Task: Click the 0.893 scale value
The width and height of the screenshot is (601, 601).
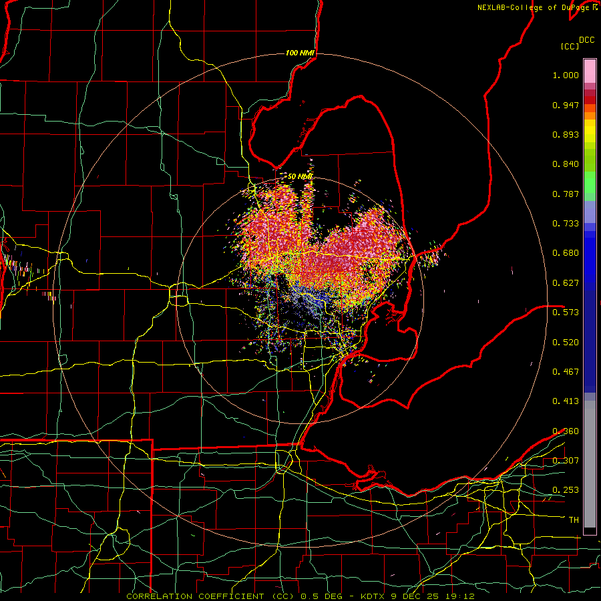Action: pos(566,134)
